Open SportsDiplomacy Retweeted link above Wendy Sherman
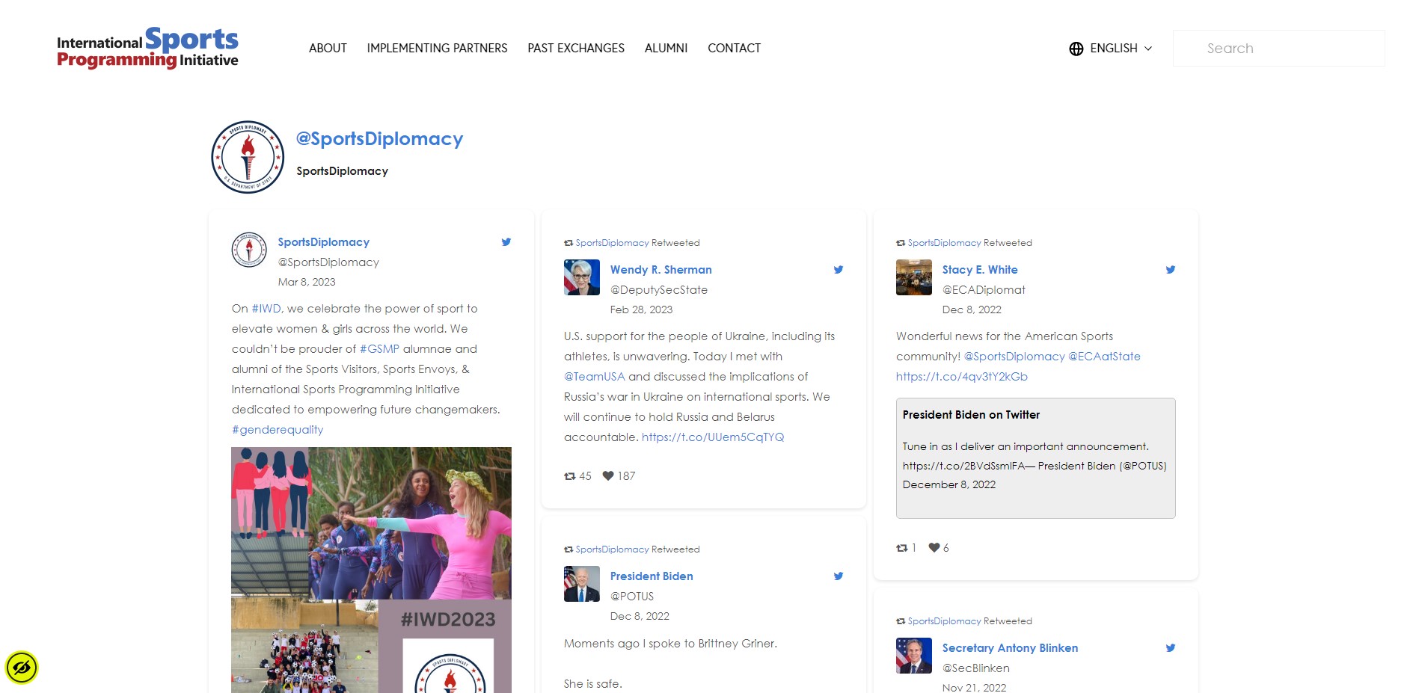This screenshot has width=1419, height=693. (x=612, y=243)
